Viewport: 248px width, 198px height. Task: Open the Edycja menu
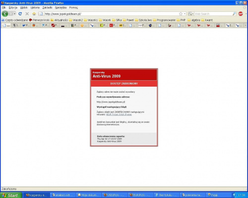[13, 7]
